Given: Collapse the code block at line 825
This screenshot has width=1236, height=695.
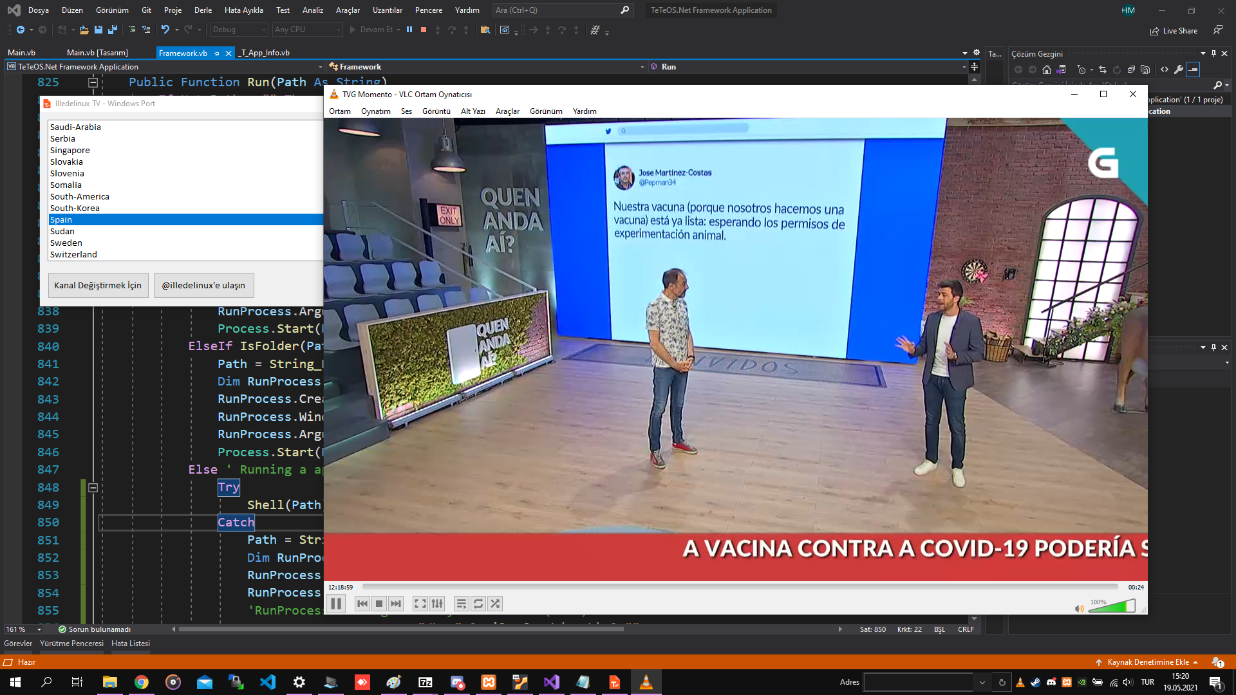Looking at the screenshot, I should tap(93, 82).
